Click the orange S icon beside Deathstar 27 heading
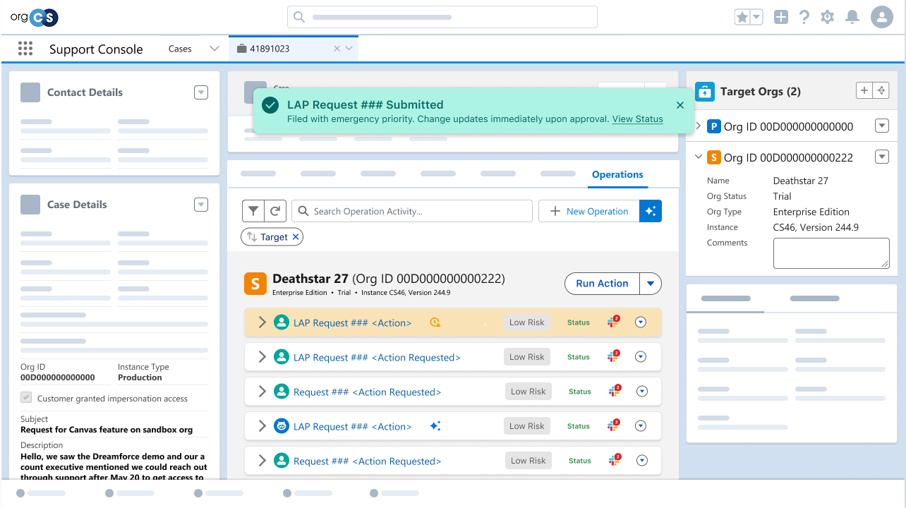 coord(255,284)
